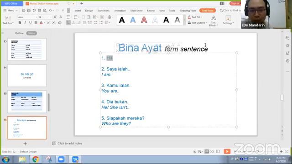The image size is (292, 164).
Task: Open the Text Outline dropdown
Action: pyautogui.click(x=198, y=23)
